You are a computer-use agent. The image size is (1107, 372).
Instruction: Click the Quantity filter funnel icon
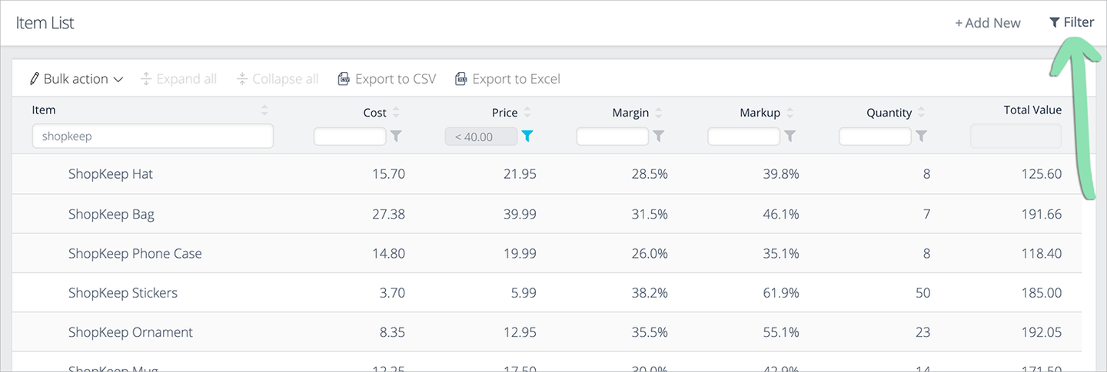922,137
